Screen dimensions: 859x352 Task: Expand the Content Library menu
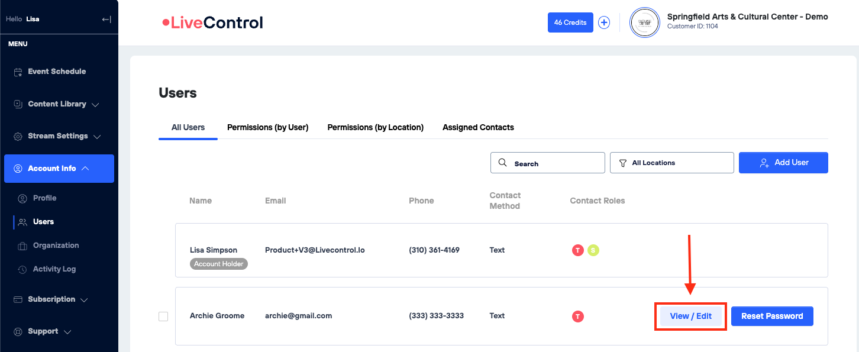57,104
